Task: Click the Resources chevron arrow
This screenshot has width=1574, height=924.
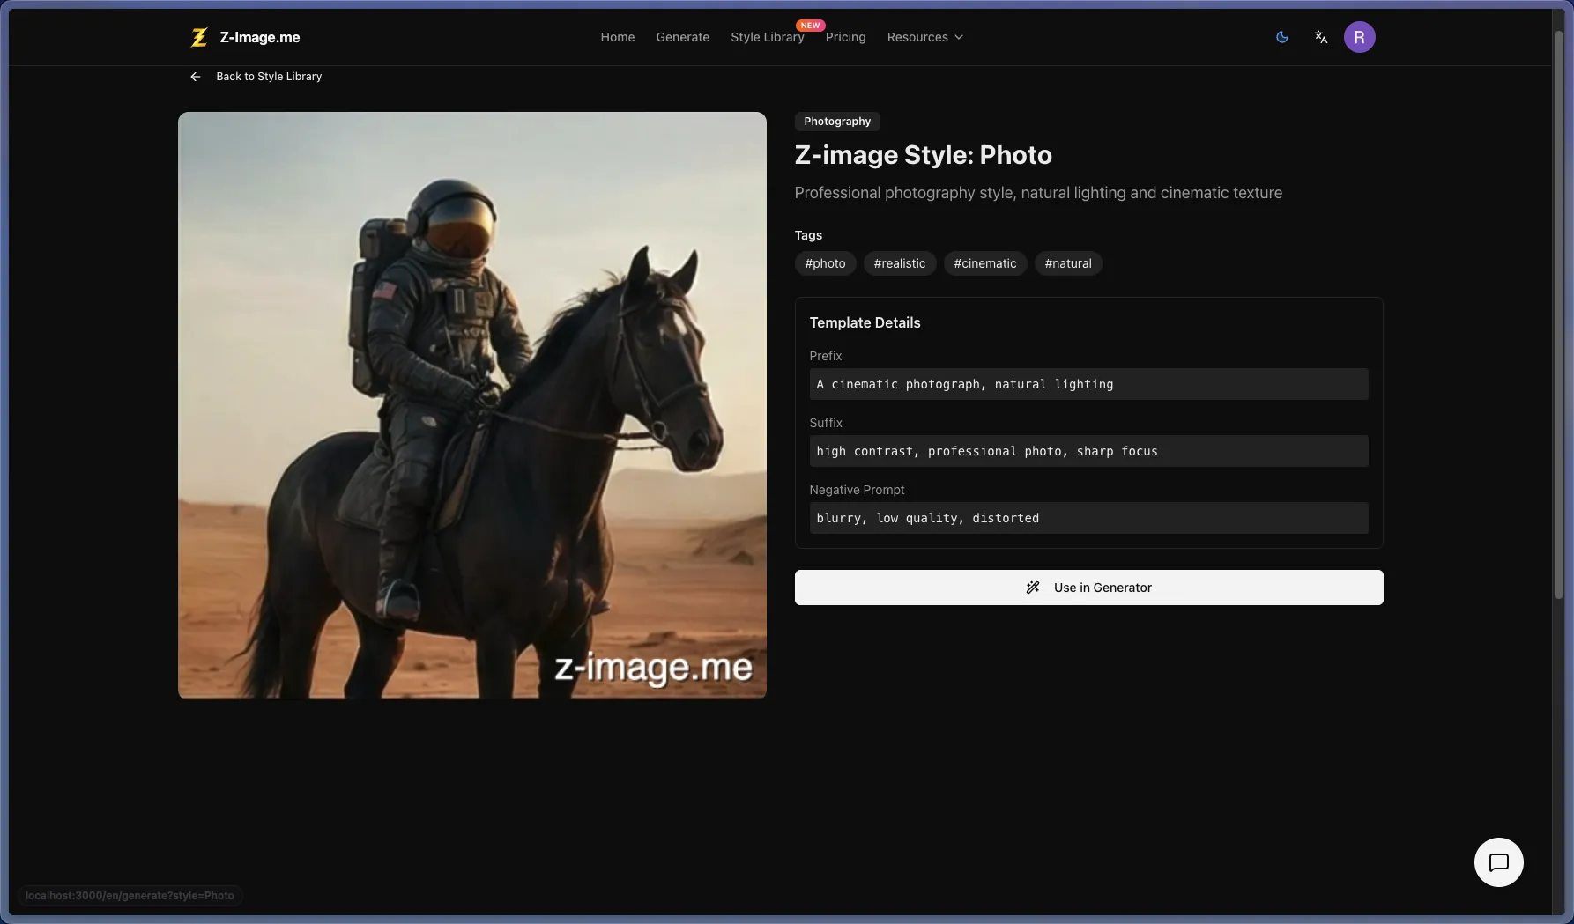Action: pos(959,37)
